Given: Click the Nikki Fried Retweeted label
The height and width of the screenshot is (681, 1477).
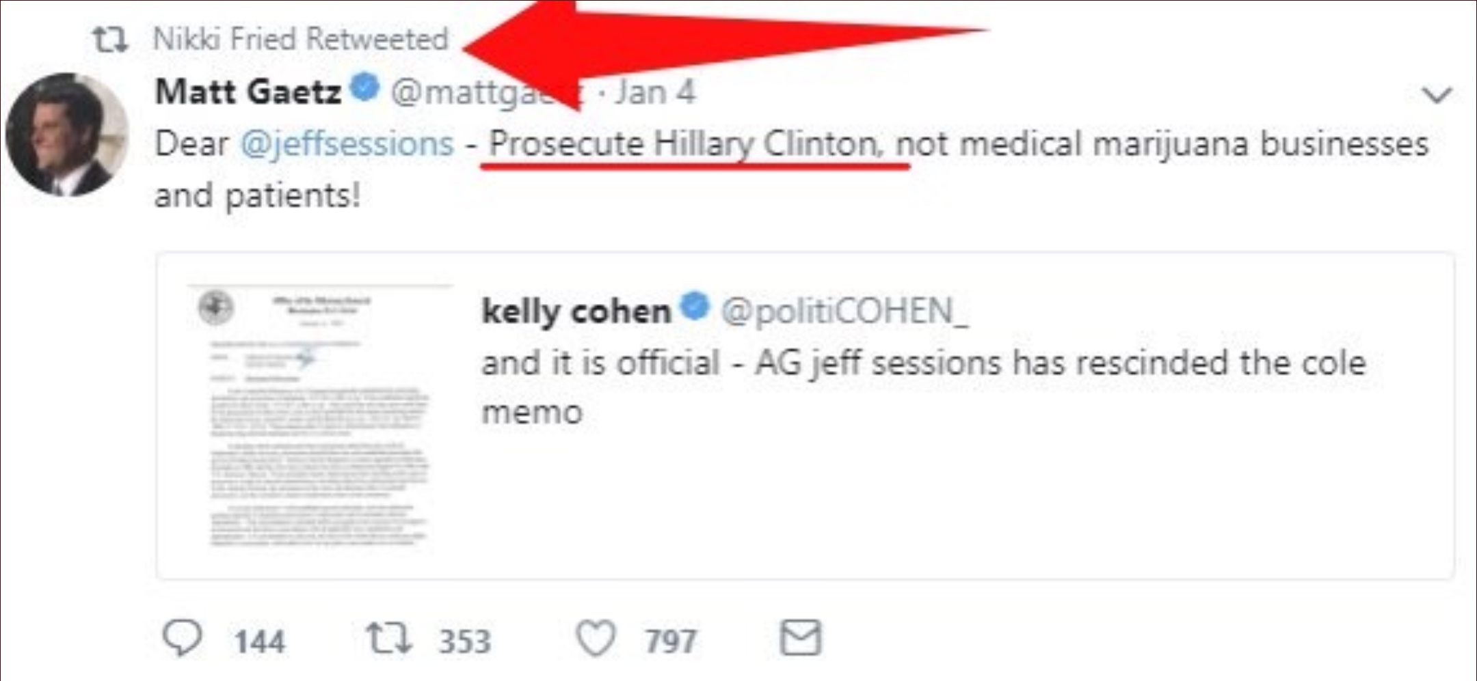Looking at the screenshot, I should tap(301, 39).
